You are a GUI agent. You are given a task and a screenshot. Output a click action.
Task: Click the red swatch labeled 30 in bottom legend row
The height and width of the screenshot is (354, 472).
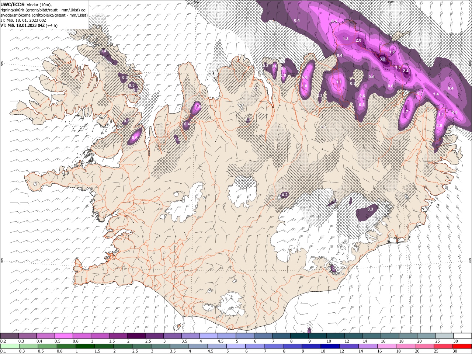[x=462, y=346]
